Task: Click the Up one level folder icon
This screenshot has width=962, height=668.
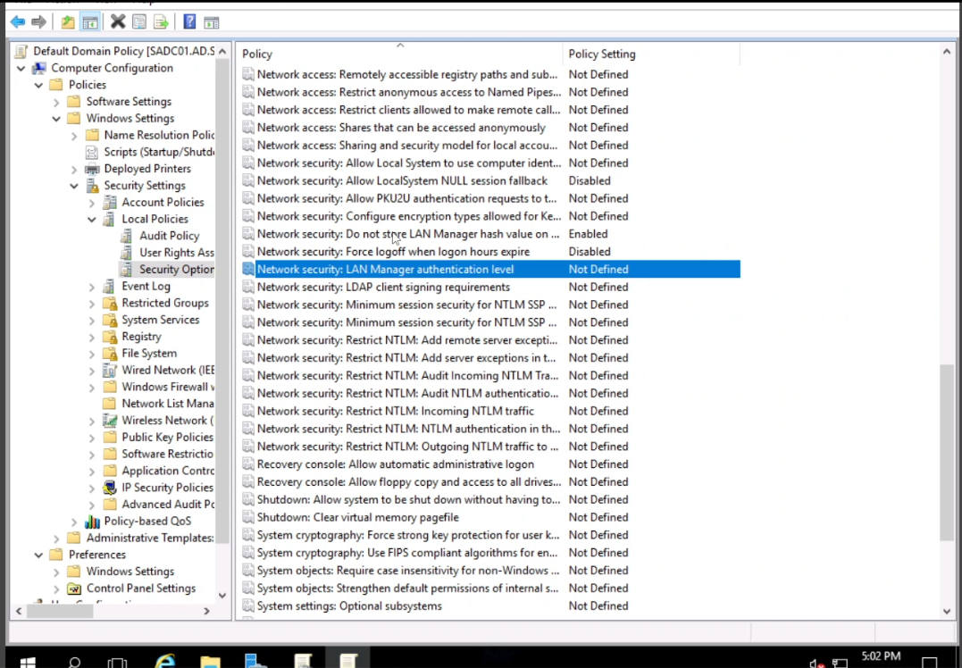Action: pyautogui.click(x=68, y=21)
